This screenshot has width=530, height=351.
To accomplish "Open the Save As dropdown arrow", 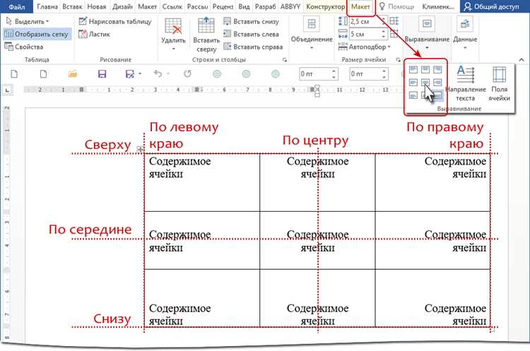I will (140, 73).
